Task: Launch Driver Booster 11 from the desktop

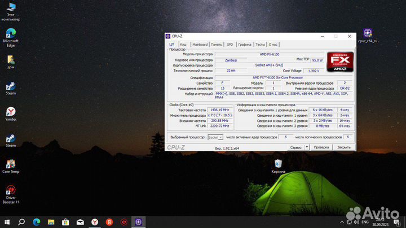Action: pyautogui.click(x=11, y=192)
